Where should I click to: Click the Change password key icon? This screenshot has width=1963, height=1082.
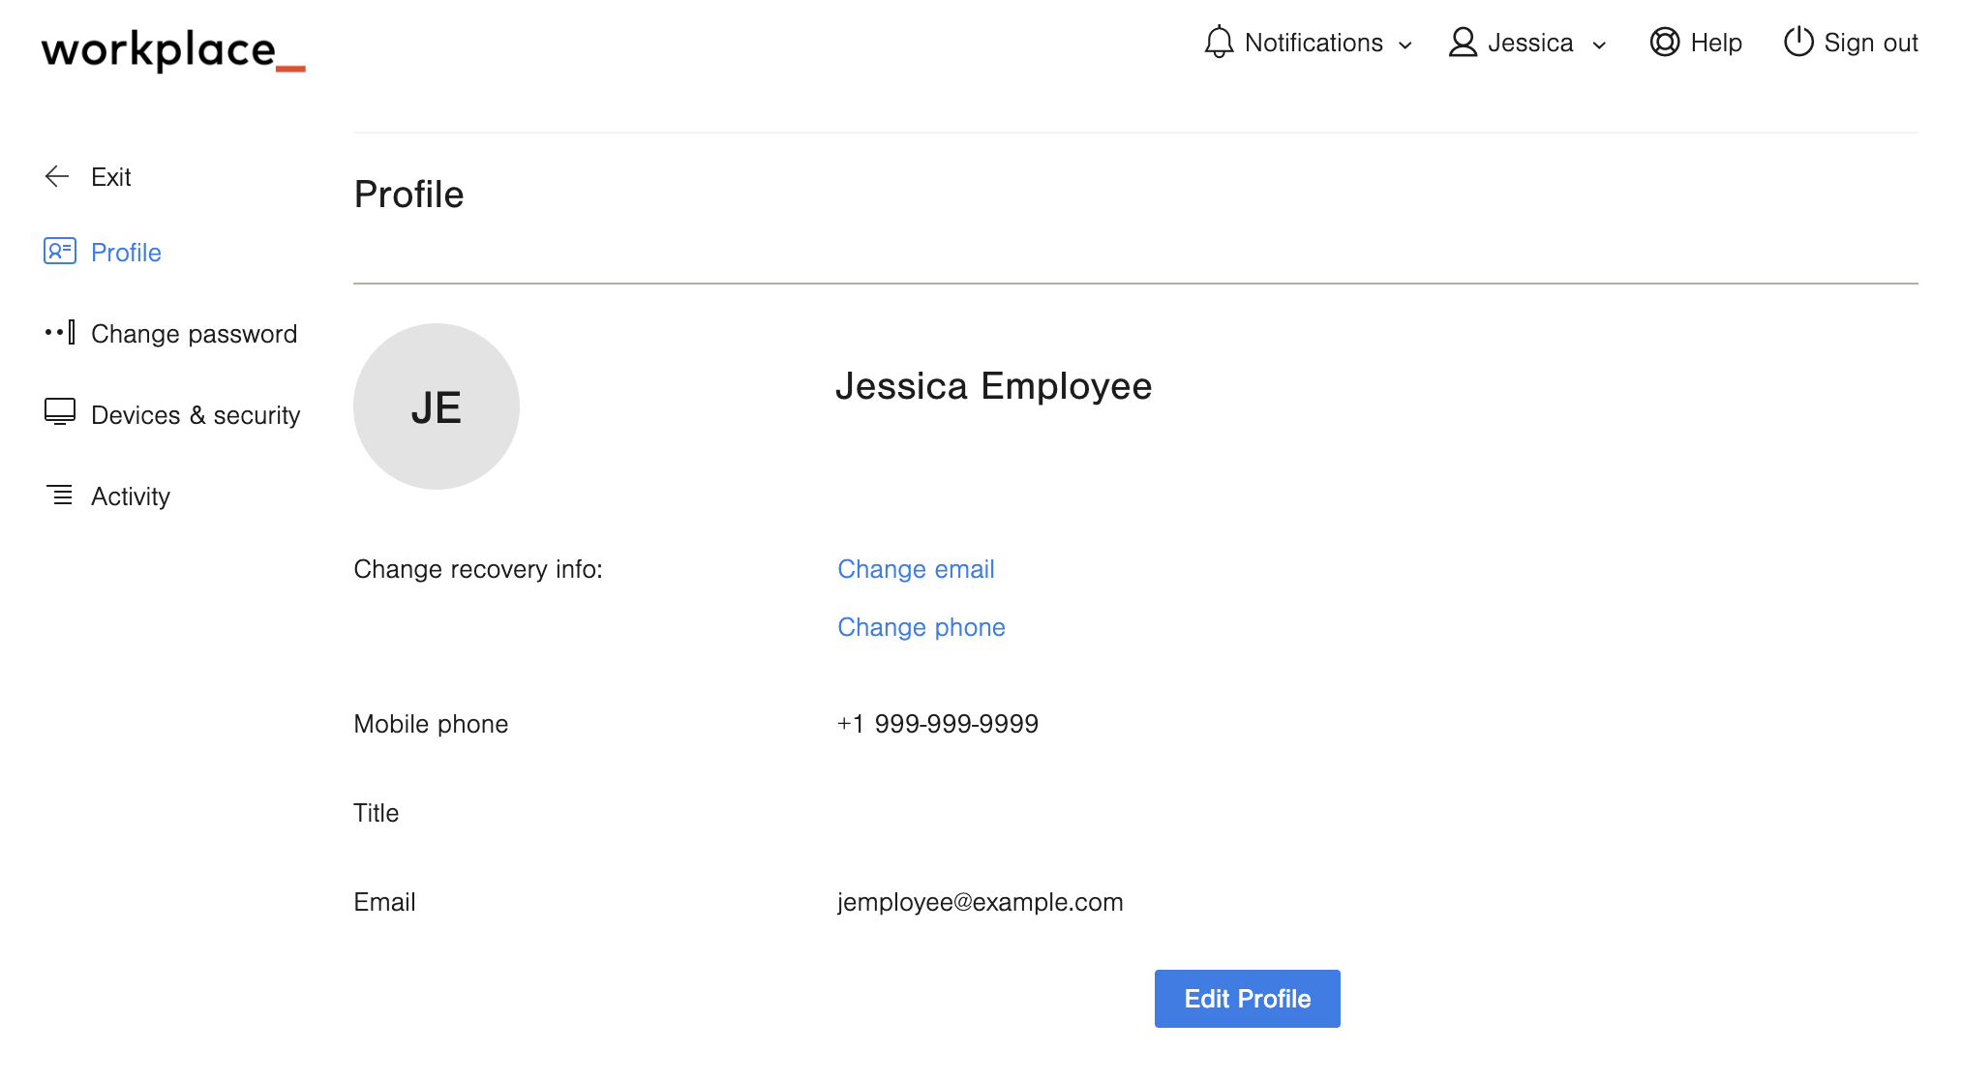[x=60, y=333]
